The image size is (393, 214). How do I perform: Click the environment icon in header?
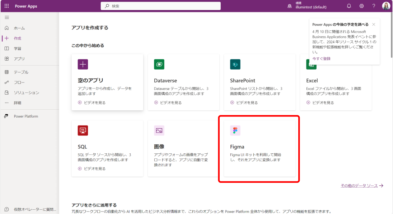click(x=290, y=6)
